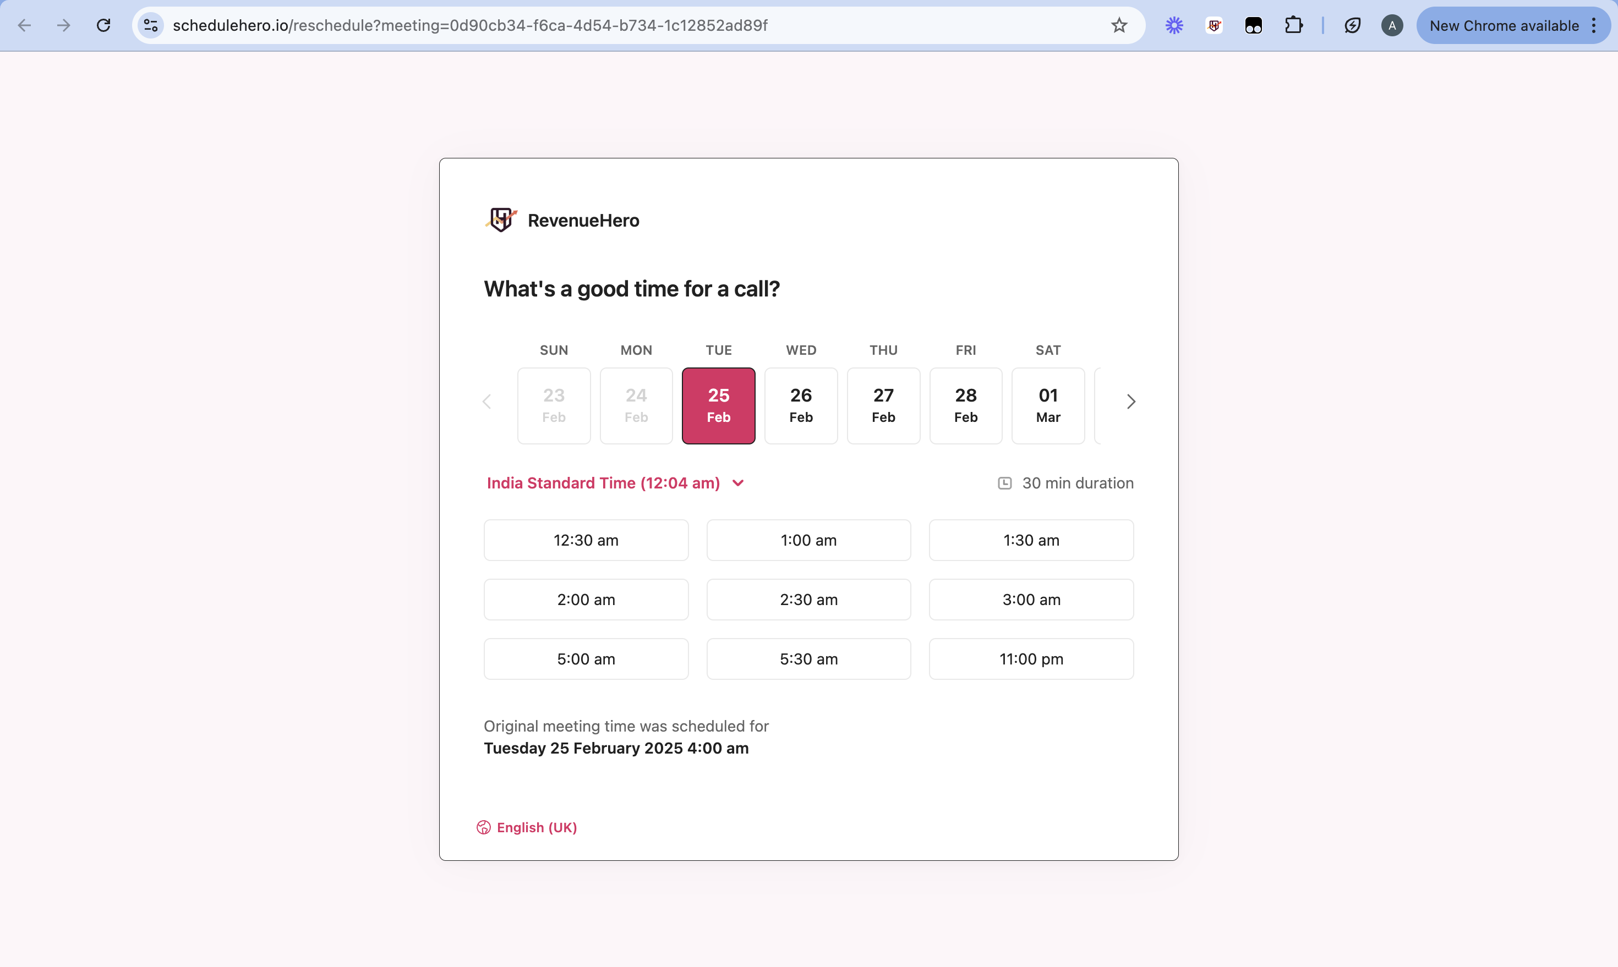Show next week's dates with the right chevron
The image size is (1618, 967).
1131,402
